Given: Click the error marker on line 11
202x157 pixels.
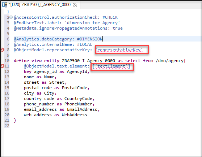Looking at the screenshot, I should point(3,66).
